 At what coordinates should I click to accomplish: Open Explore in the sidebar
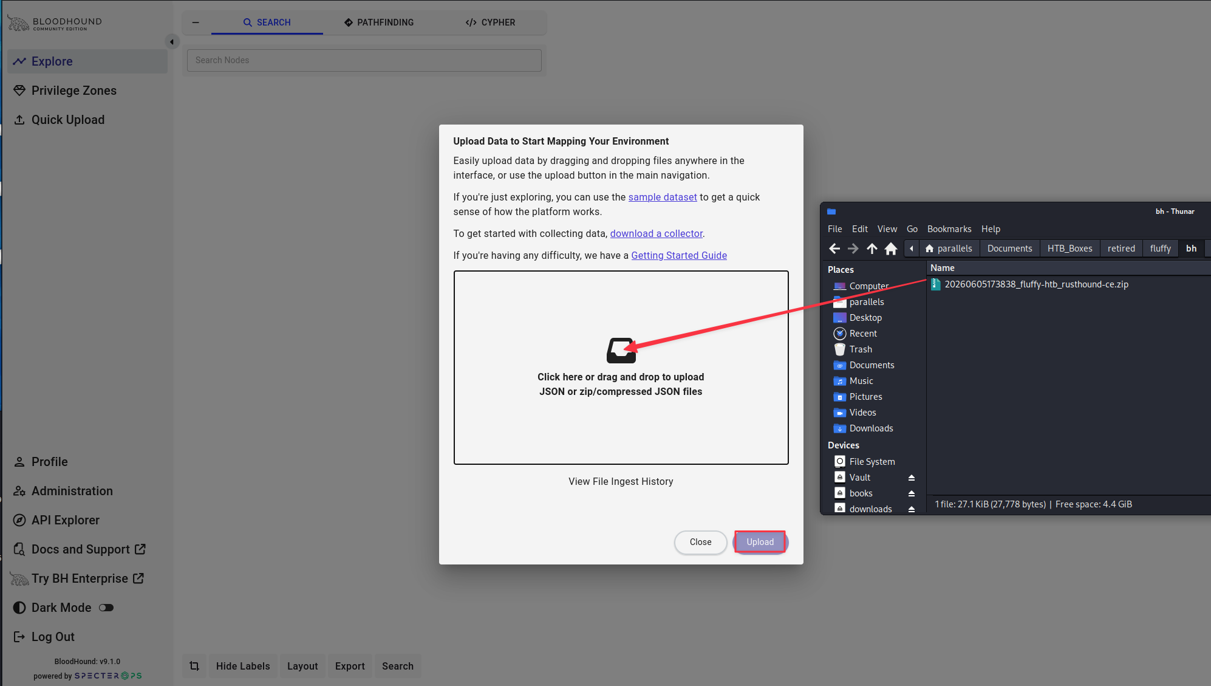pyautogui.click(x=87, y=61)
